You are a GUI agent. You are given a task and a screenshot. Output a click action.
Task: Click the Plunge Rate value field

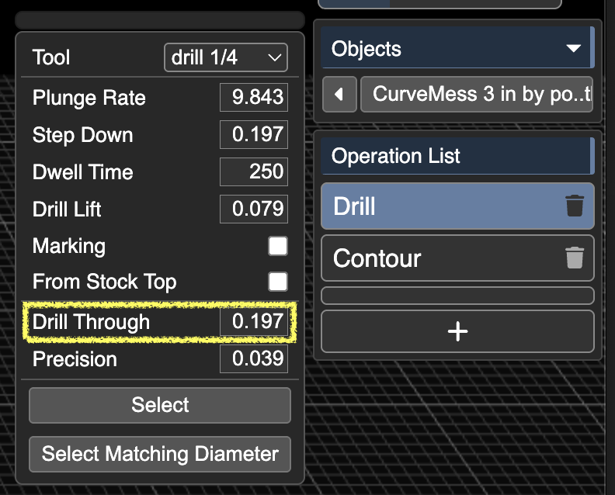coord(253,98)
